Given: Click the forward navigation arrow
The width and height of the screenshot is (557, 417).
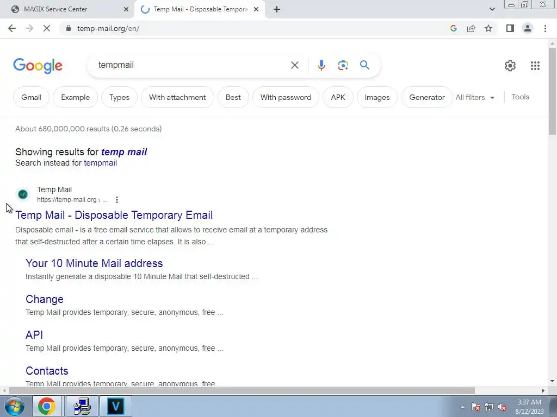Looking at the screenshot, I should click(x=29, y=28).
